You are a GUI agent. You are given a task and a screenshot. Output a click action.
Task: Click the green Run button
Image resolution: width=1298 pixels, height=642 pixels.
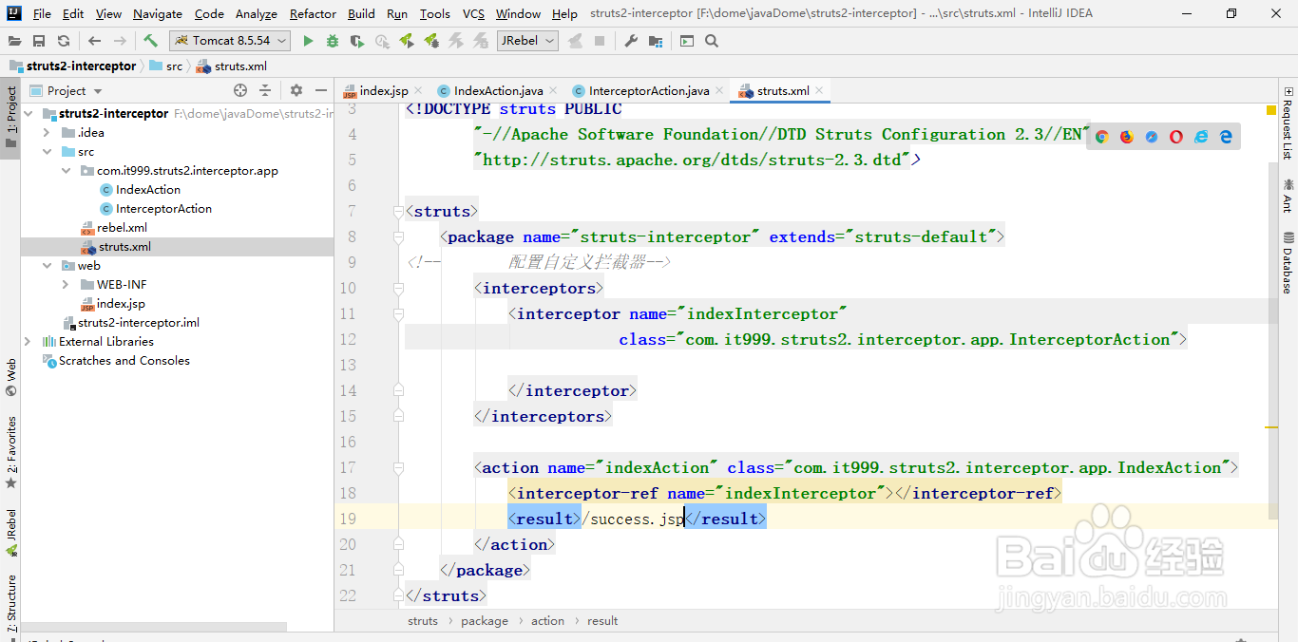point(308,41)
